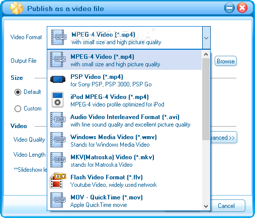Click the iPod device icon in the list
255x218 pixels.
[x=57, y=99]
